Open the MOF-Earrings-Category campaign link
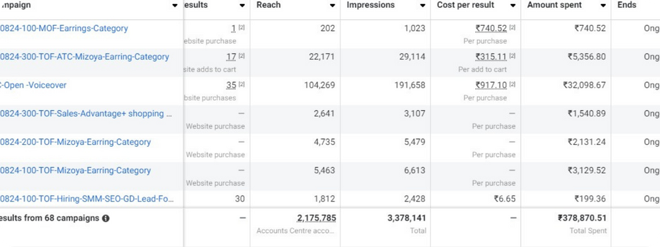Screen dimensions: 660x247 point(63,28)
